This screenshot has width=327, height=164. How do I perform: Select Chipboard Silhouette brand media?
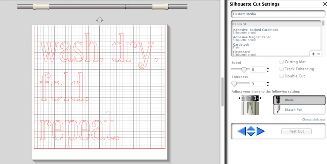tap(244, 53)
